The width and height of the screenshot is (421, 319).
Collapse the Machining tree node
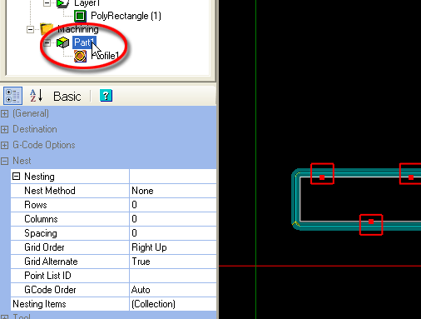[x=30, y=29]
